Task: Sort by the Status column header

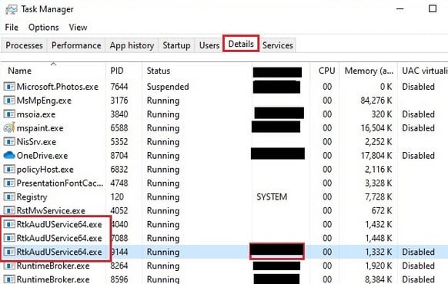Action: tap(159, 71)
